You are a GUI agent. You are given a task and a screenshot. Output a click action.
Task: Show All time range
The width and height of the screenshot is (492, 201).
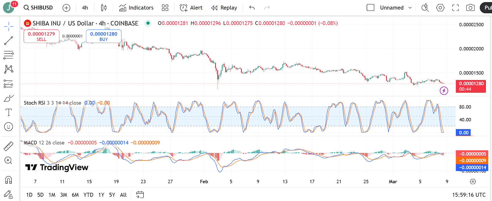tap(123, 195)
